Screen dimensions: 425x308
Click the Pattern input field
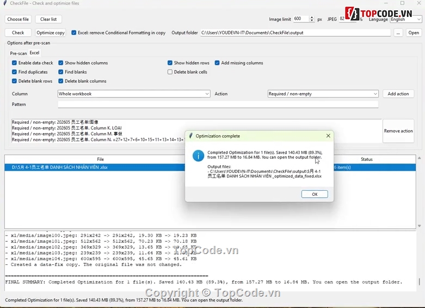tap(218, 104)
